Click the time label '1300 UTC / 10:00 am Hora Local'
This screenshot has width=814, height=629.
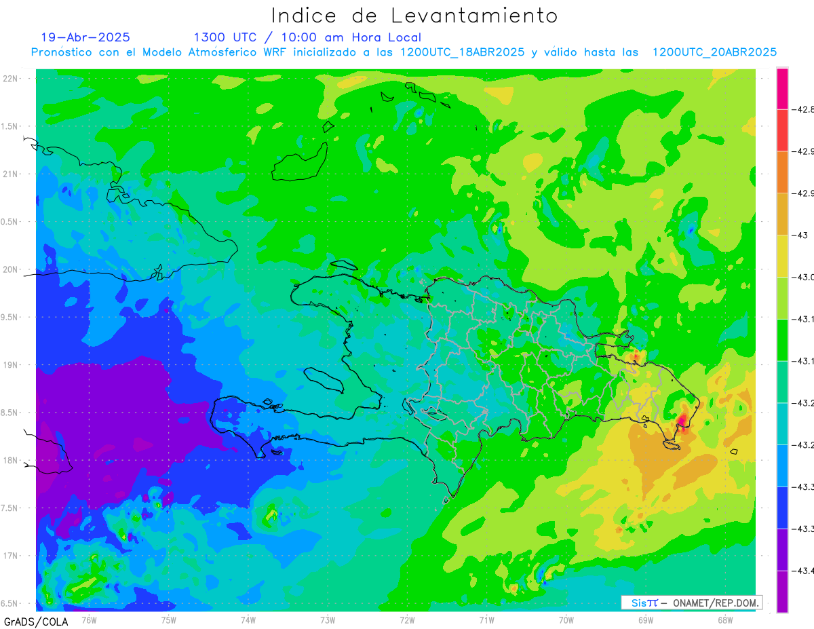tap(307, 37)
